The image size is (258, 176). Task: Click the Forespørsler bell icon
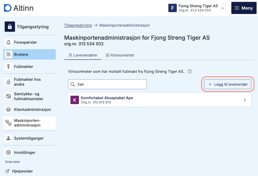pyautogui.click(x=8, y=42)
